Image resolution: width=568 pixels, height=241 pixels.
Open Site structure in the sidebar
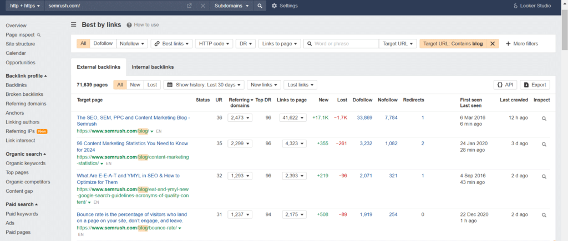click(x=21, y=44)
